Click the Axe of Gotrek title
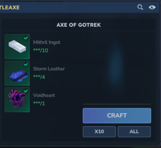 coord(79,25)
